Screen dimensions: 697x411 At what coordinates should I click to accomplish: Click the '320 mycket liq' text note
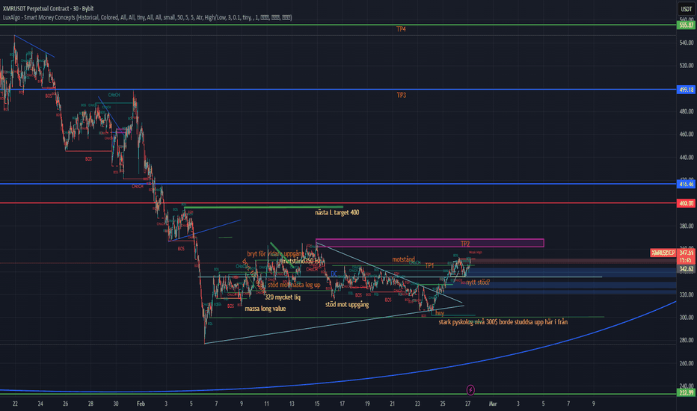coord(283,297)
